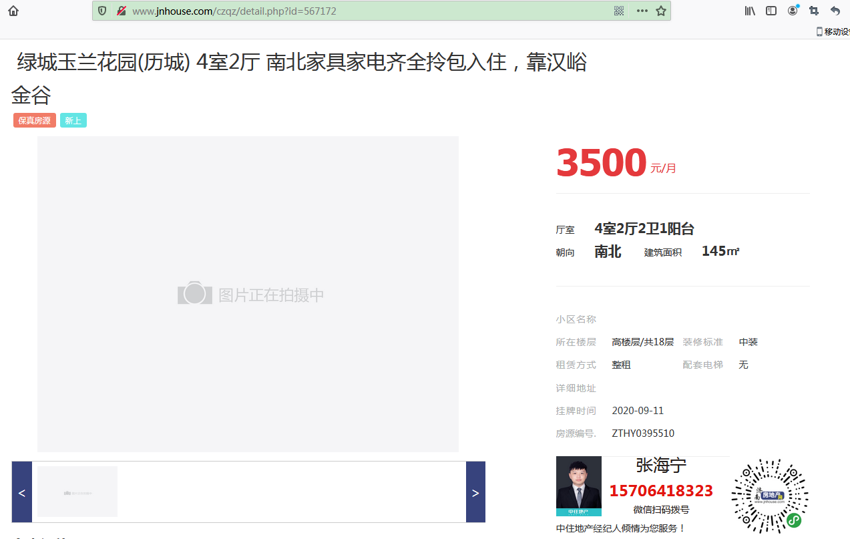850x539 pixels.
Task: Open Firefox account icon
Action: click(793, 11)
